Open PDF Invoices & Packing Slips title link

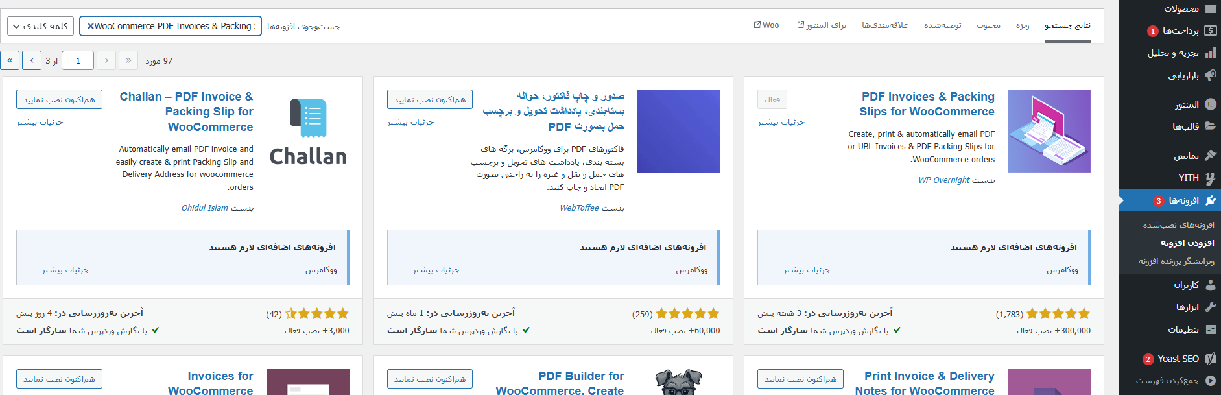[927, 104]
